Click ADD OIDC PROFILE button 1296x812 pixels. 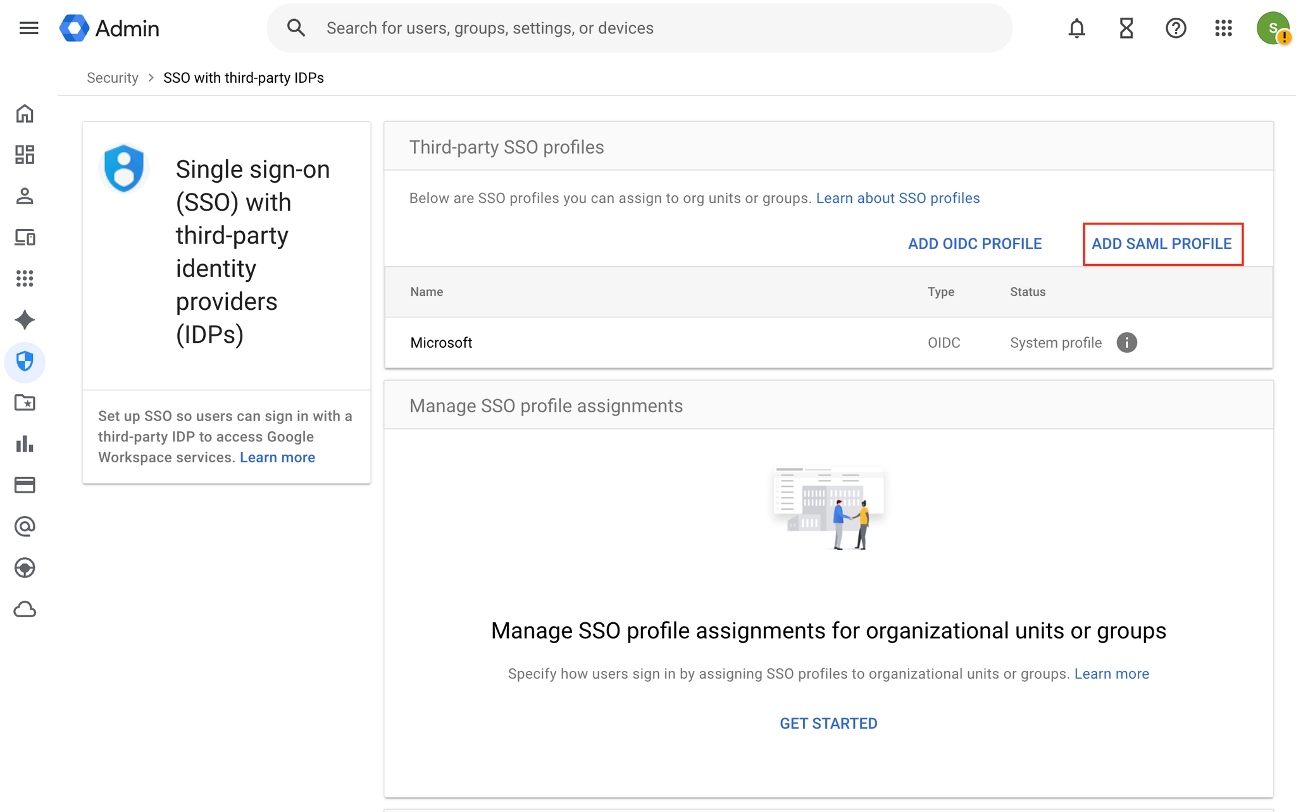click(x=975, y=244)
